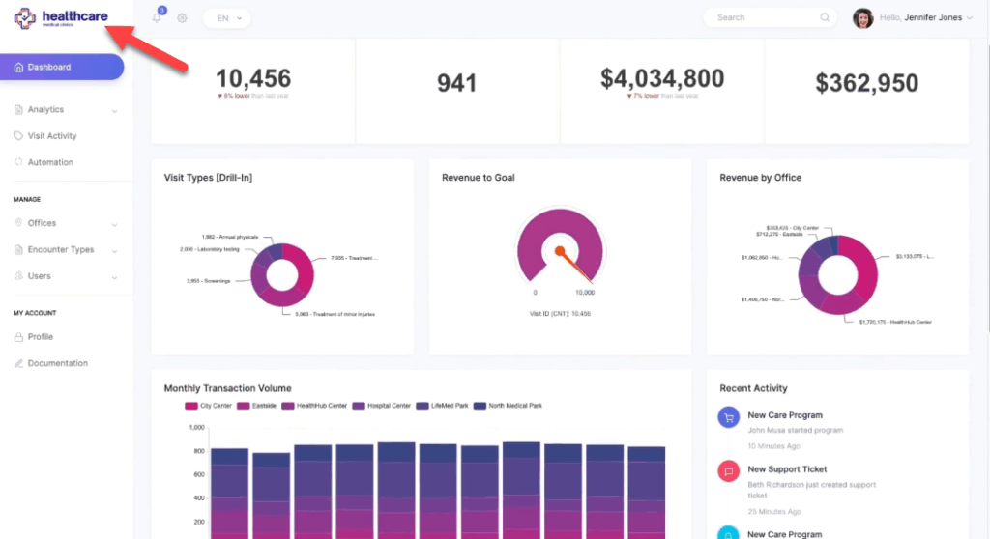Click the Documentation pencil icon
Viewport: 990px width, 539px height.
coord(18,363)
